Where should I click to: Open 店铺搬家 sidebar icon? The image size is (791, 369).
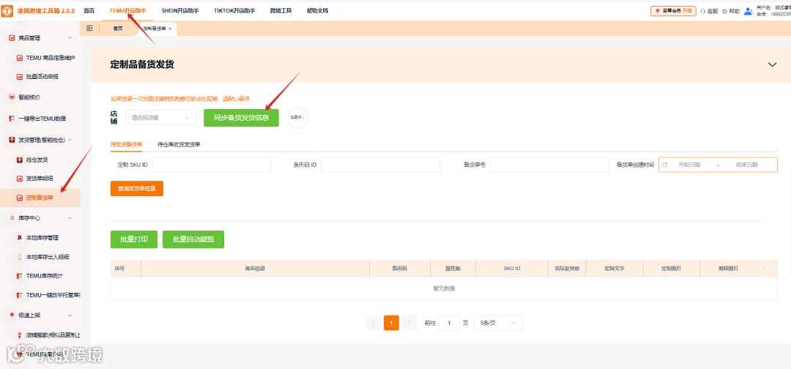pos(20,335)
